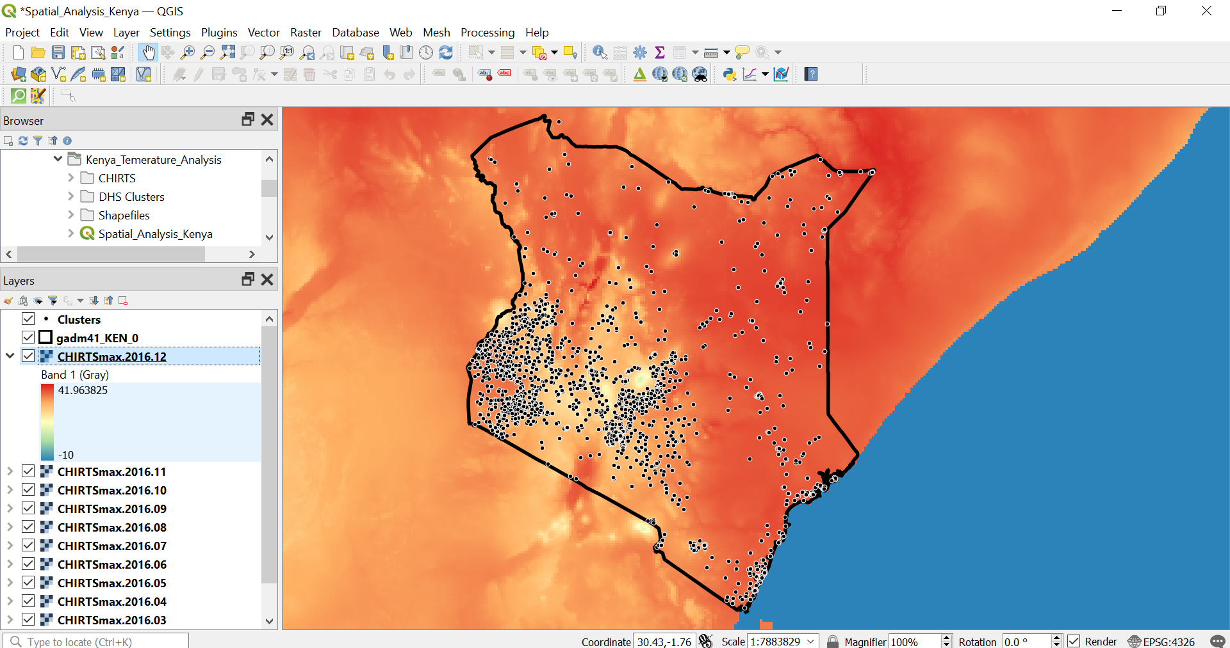Open the Plugins menu
Viewport: 1230px width, 648px height.
(x=219, y=32)
